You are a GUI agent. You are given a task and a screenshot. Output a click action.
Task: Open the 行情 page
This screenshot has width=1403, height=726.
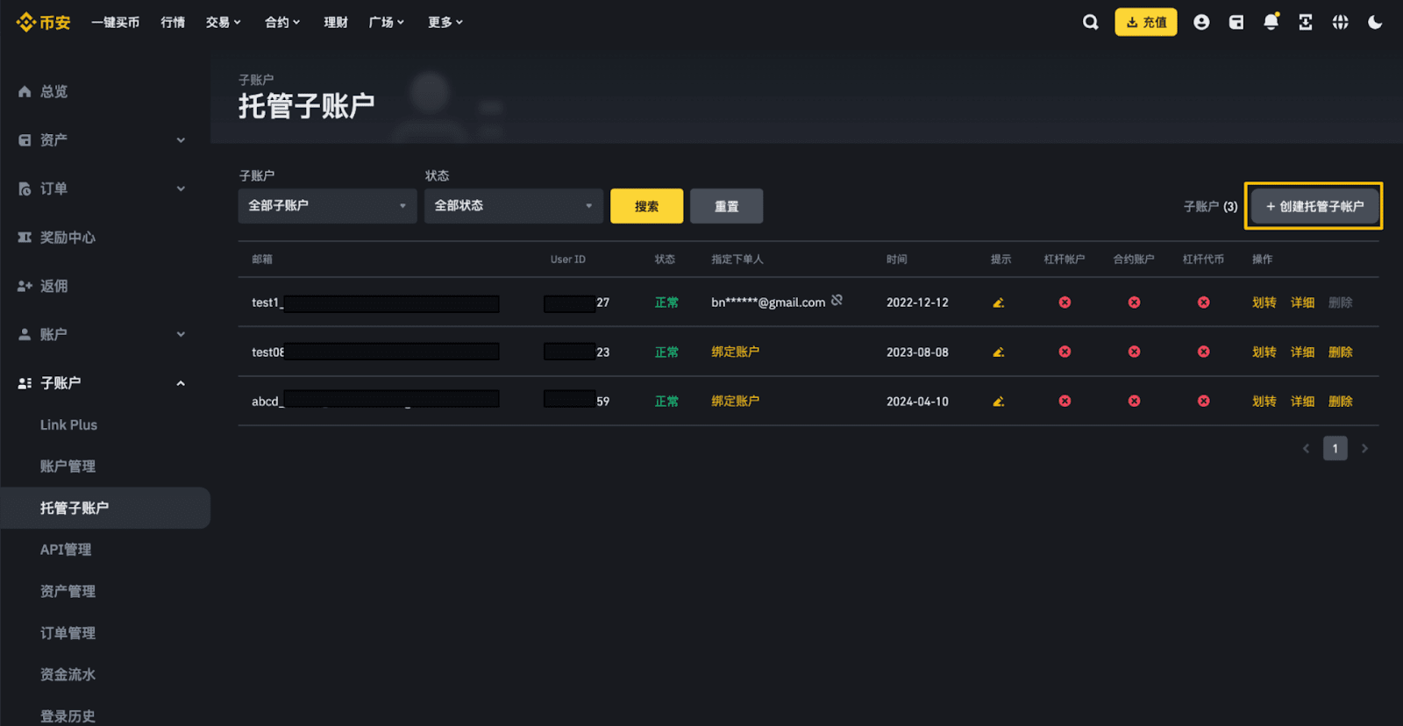click(x=173, y=22)
